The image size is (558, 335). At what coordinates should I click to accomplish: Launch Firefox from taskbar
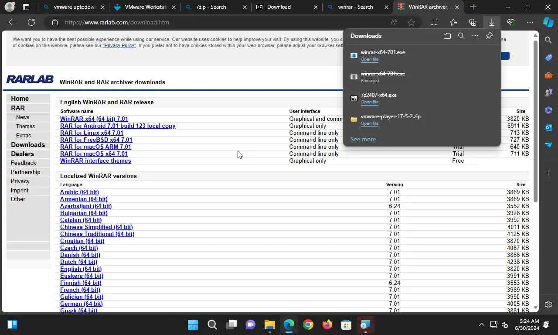pyautogui.click(x=327, y=325)
